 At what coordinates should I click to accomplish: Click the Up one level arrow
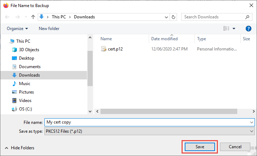(x=33, y=17)
